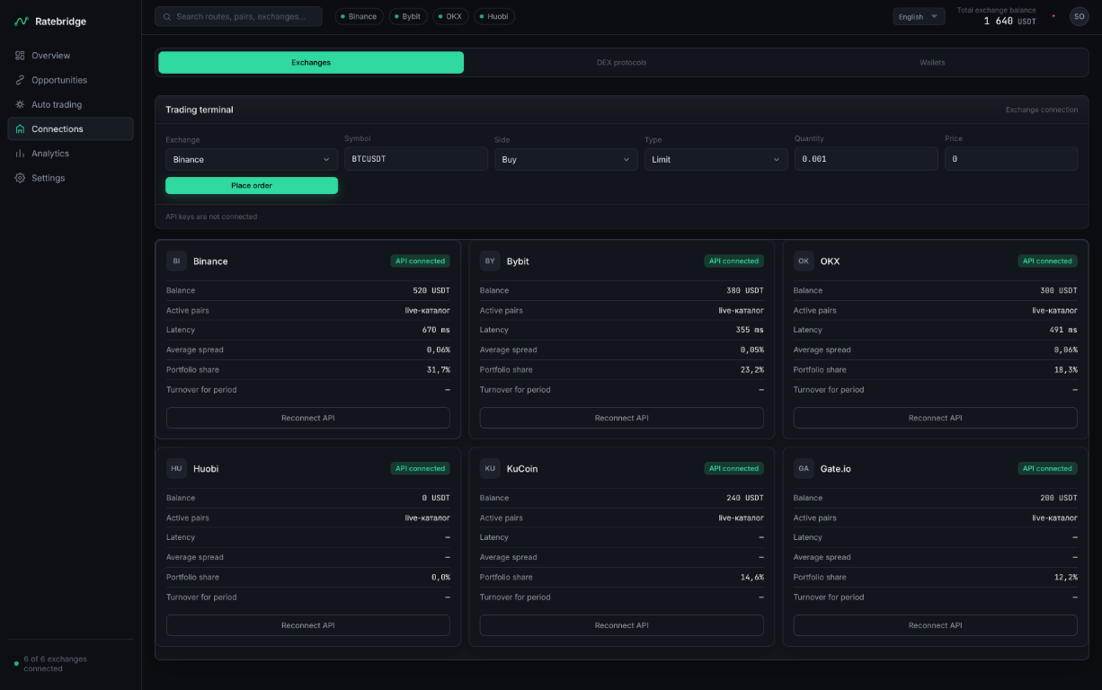This screenshot has height=690, width=1102.
Task: Click the Bybit chip in top bar
Action: 407,16
